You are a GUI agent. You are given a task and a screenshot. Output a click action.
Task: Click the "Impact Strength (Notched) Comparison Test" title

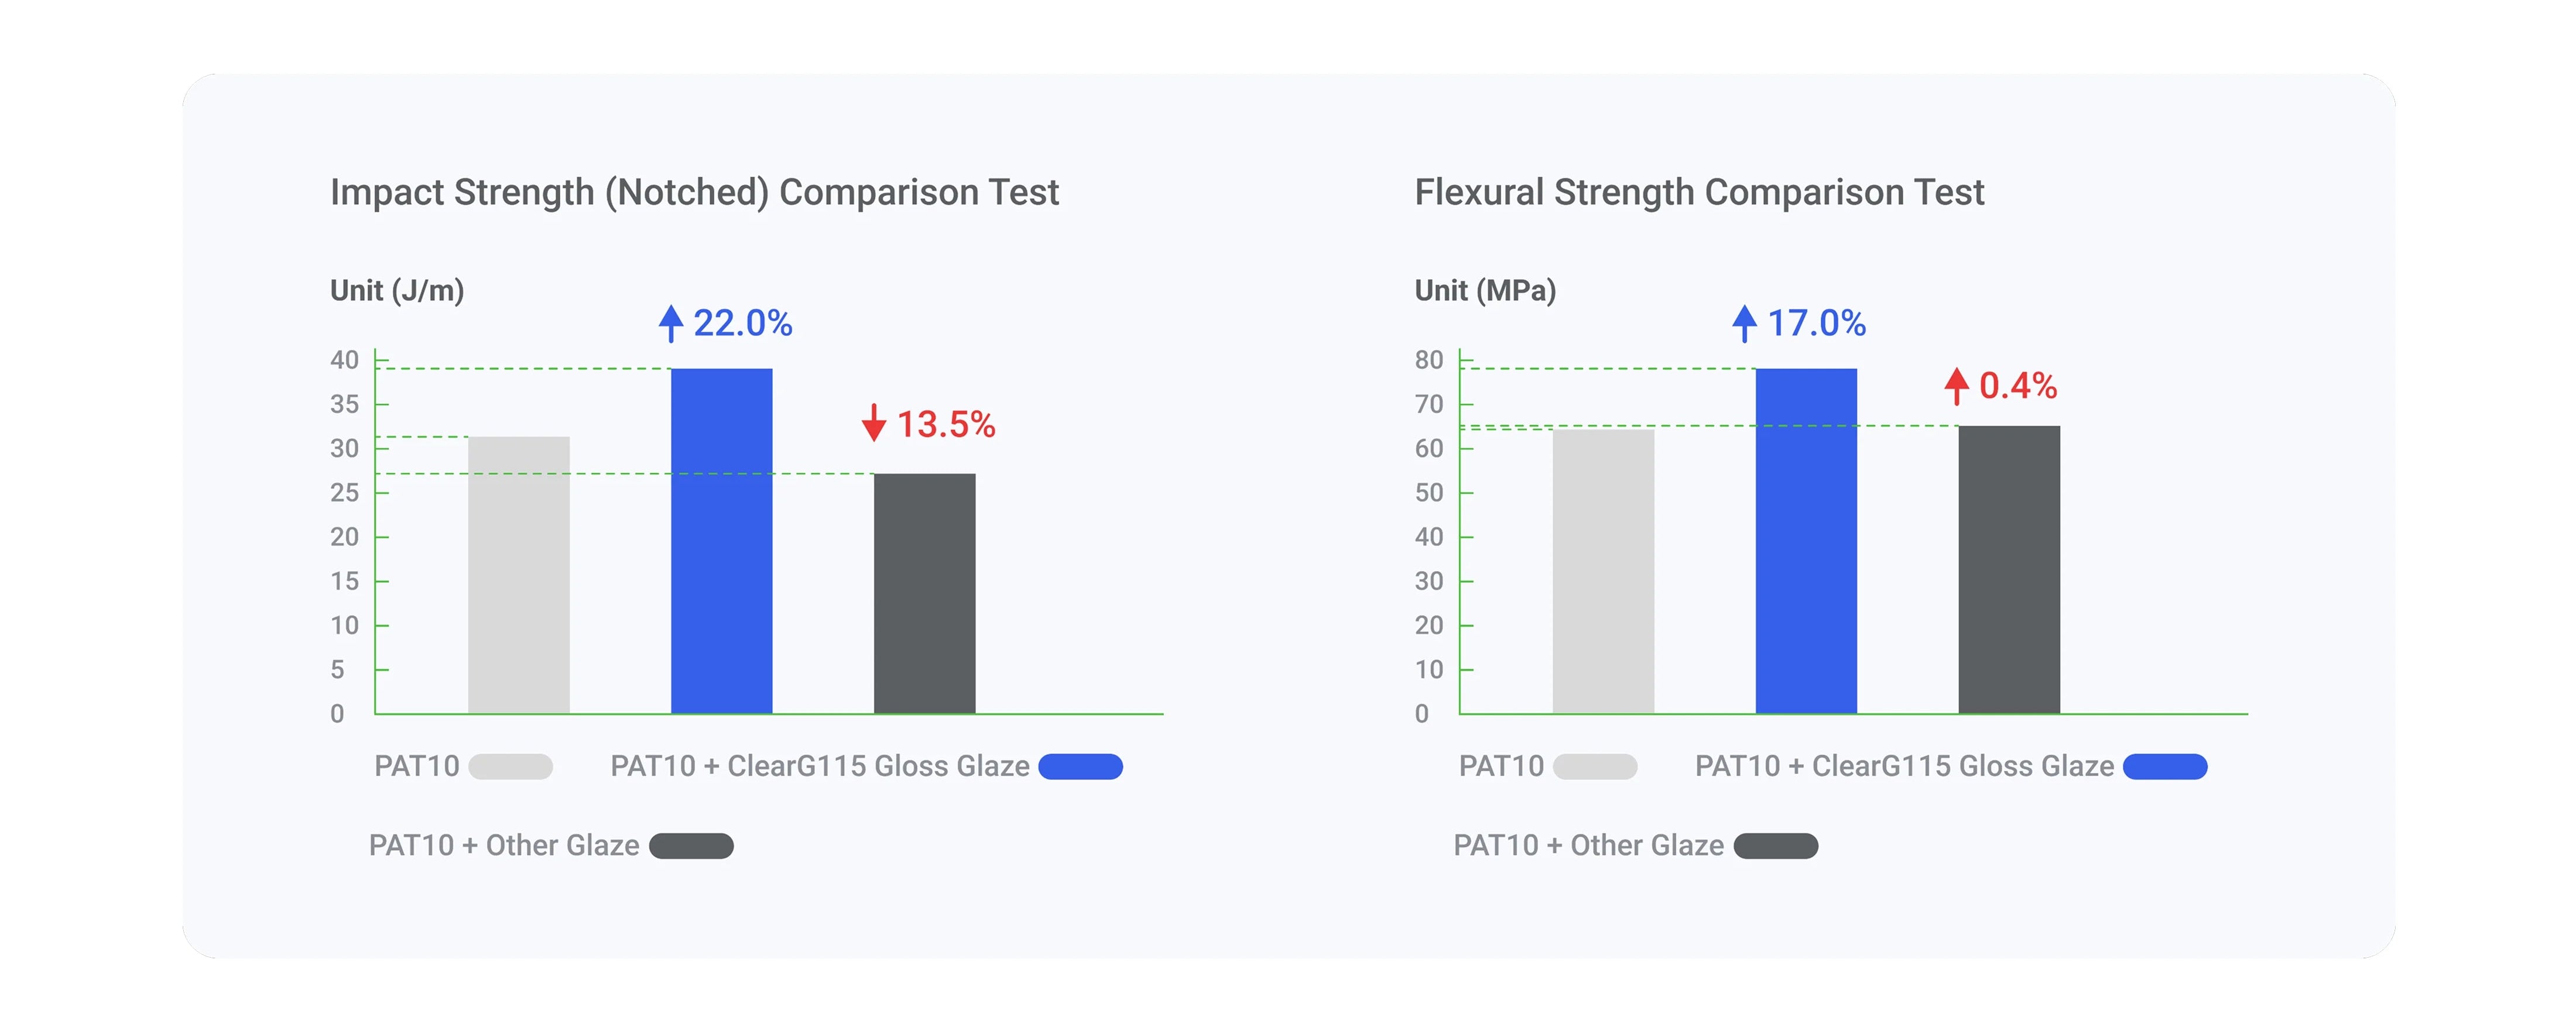694,192
